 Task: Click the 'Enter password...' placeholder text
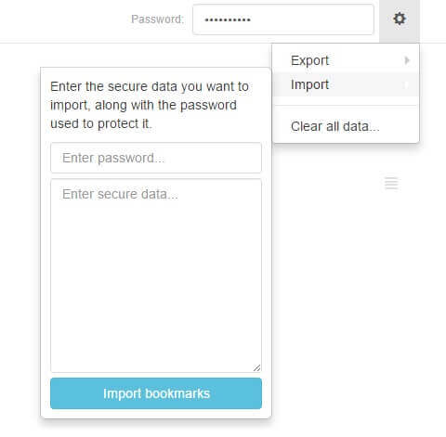[113, 158]
